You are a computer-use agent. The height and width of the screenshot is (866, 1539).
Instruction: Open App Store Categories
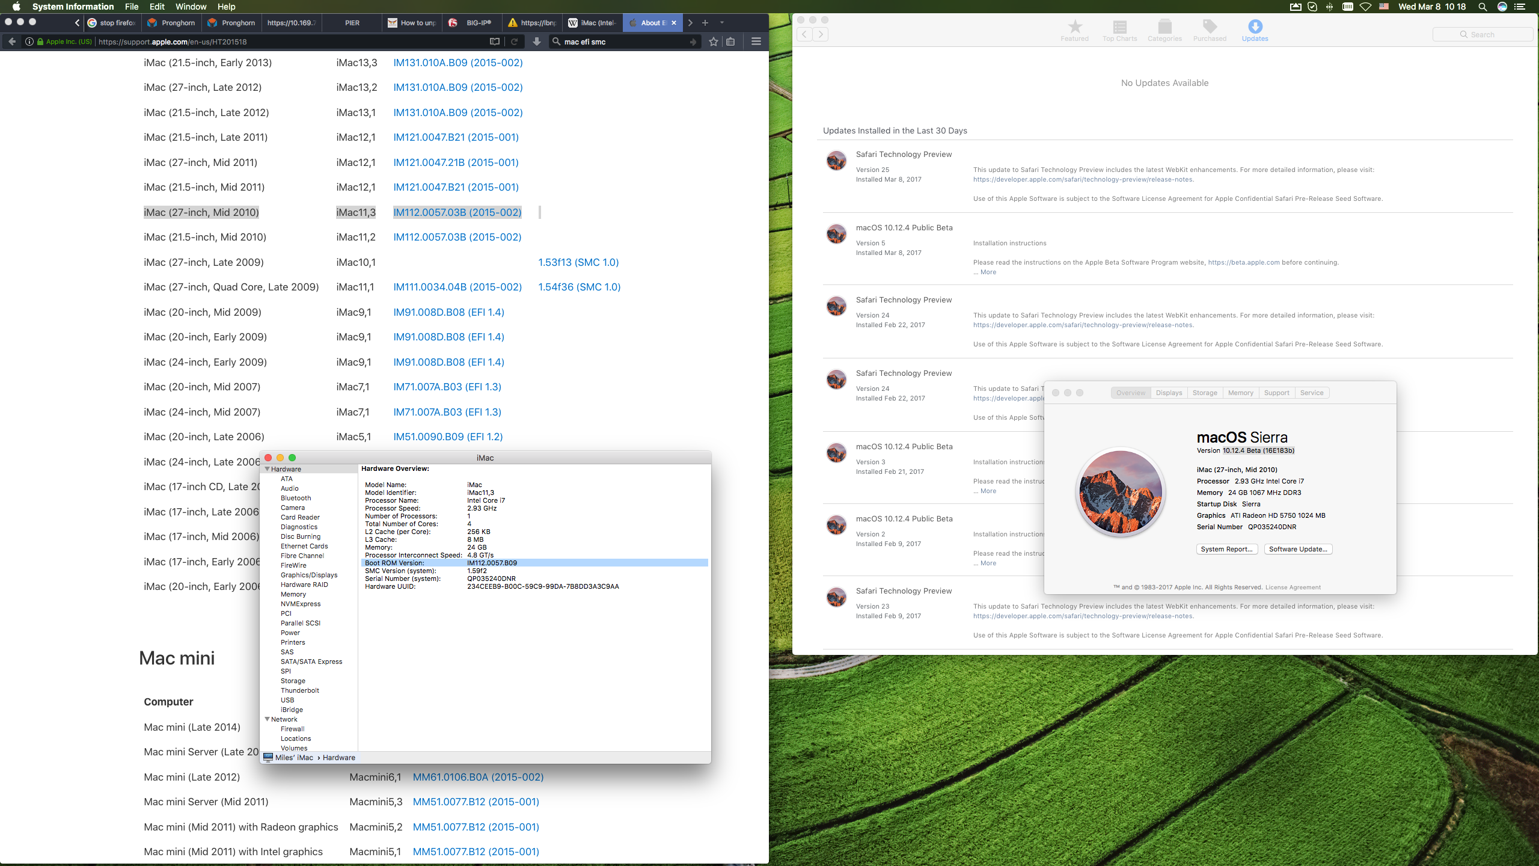[x=1164, y=31]
